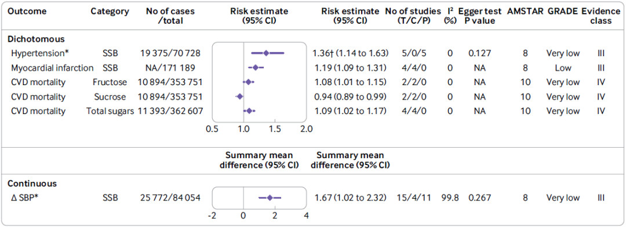This screenshot has height=227, width=626.
Task: Select the Outcome column header
Action: (27, 11)
